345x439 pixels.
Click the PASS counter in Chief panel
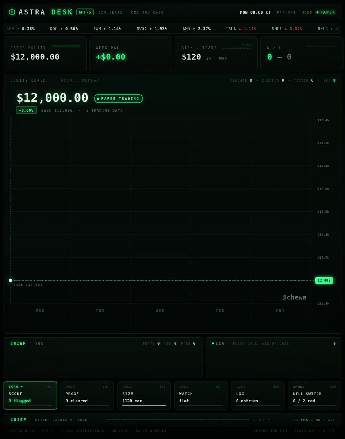(x=188, y=344)
